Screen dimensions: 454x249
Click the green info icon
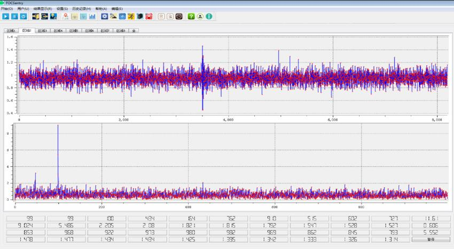(209, 17)
